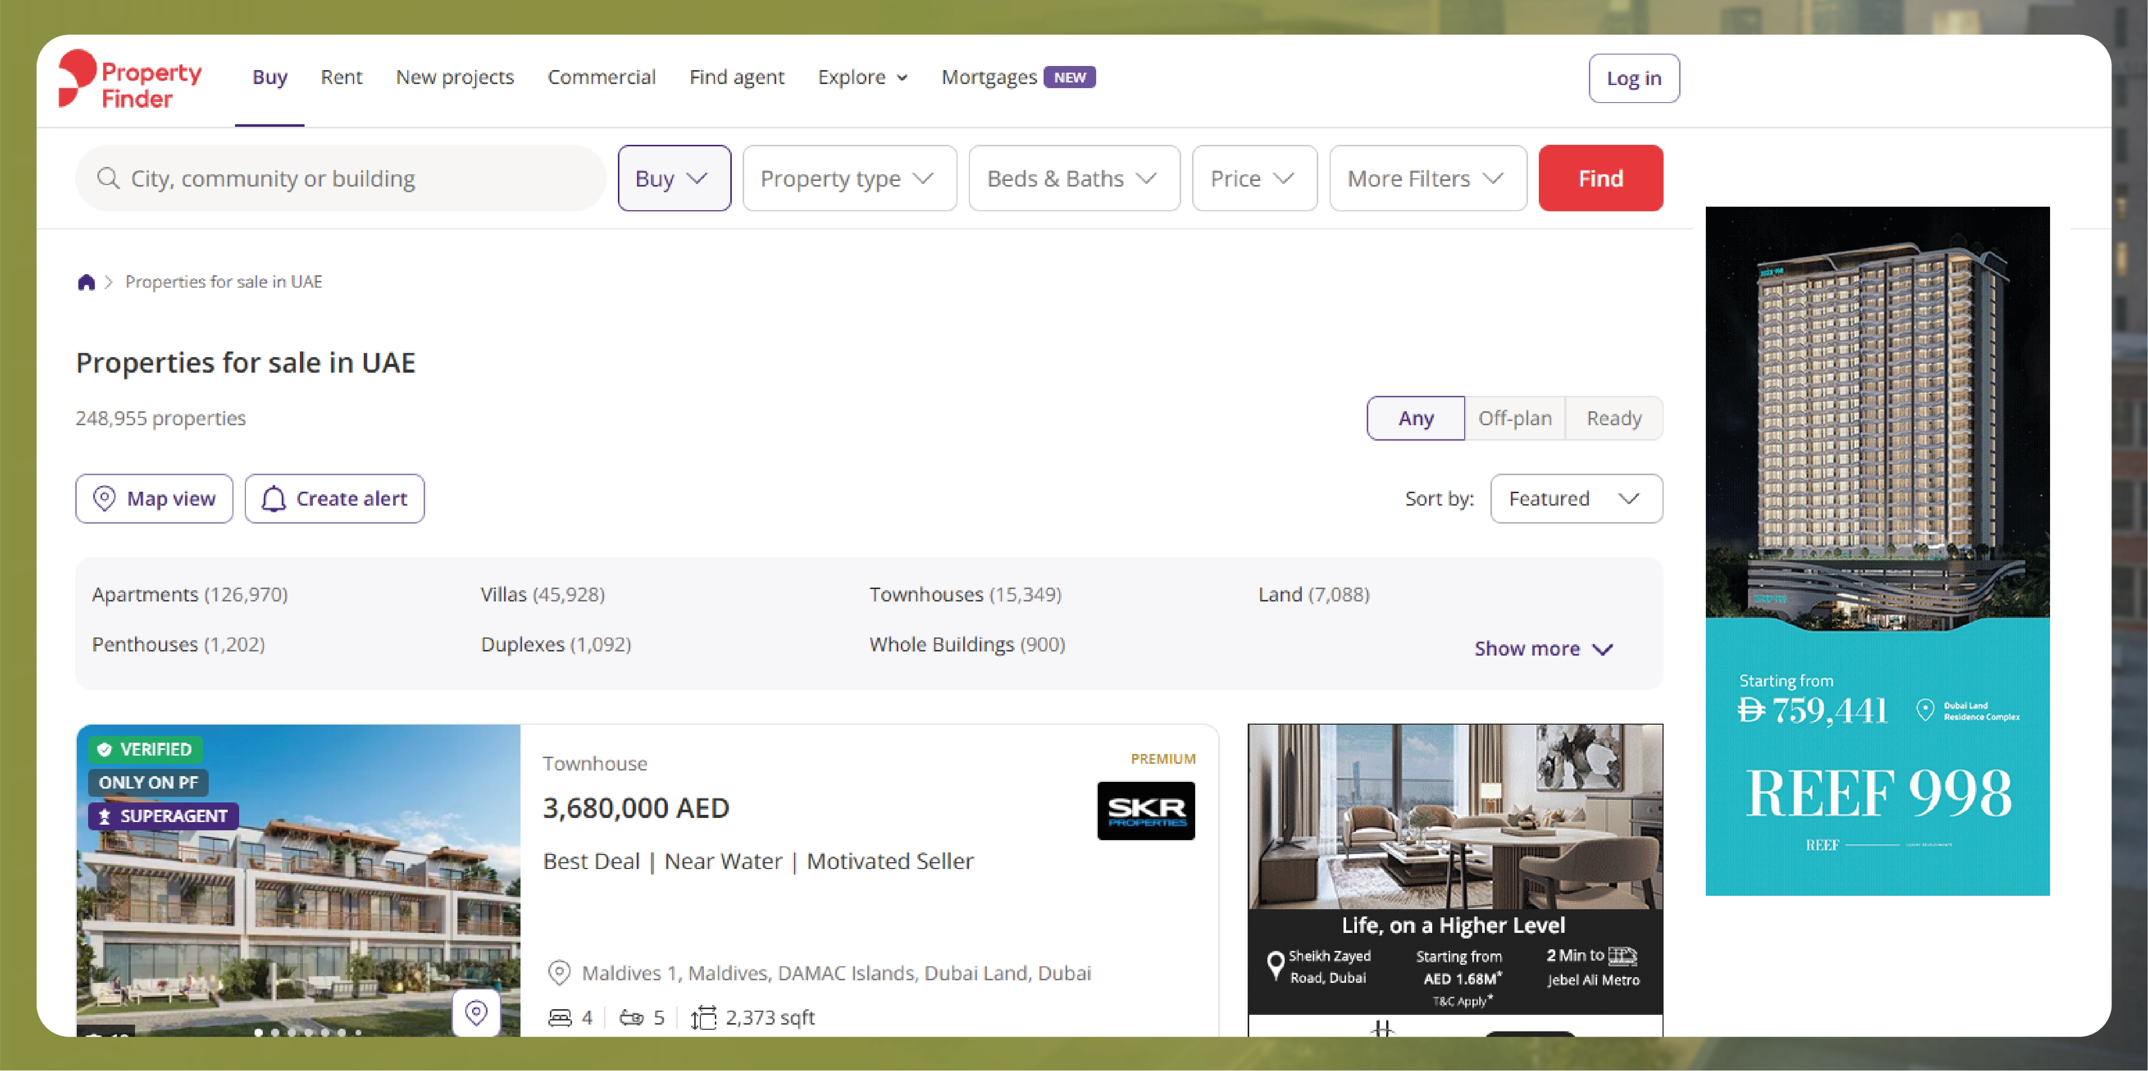Change sorting via the Featured dropdown
The height and width of the screenshot is (1071, 2148).
[x=1576, y=498]
